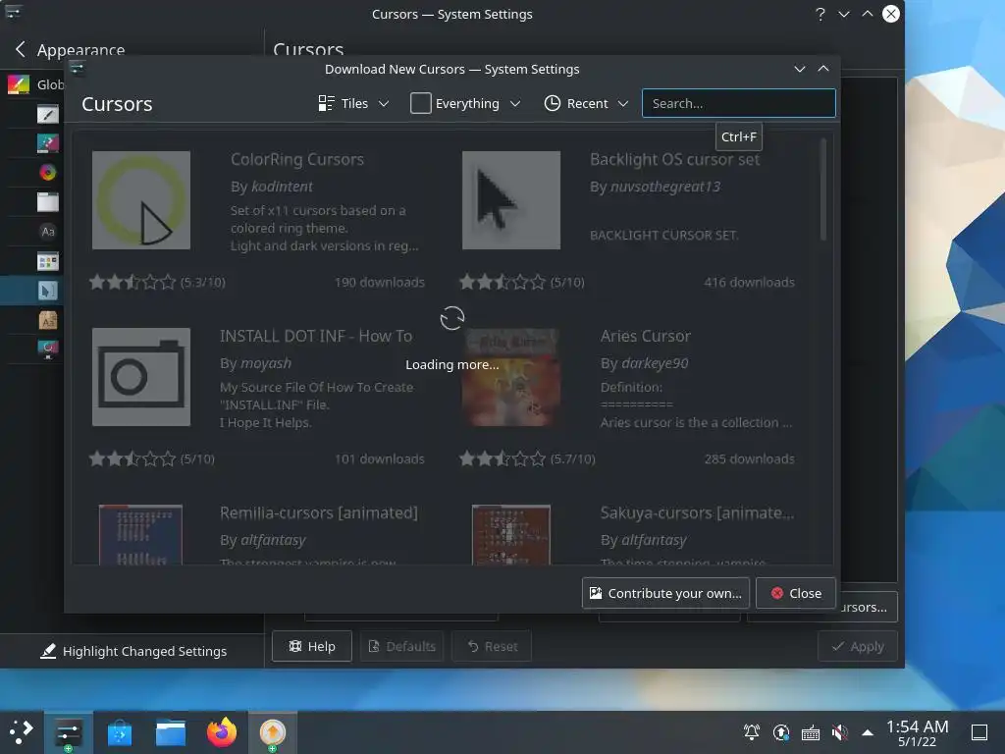
Task: Open the ColorRing Cursors thumbnail
Action: 141,200
